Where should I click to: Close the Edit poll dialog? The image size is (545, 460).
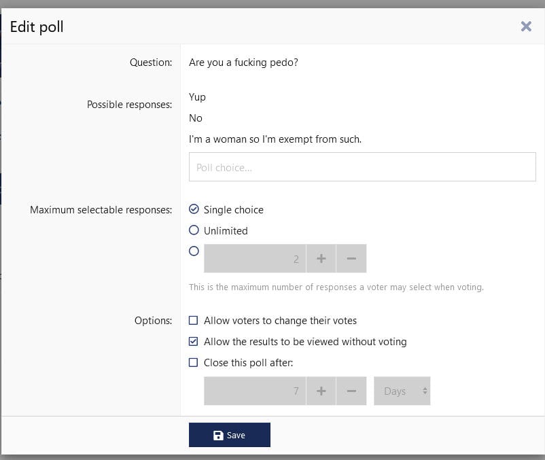point(525,26)
